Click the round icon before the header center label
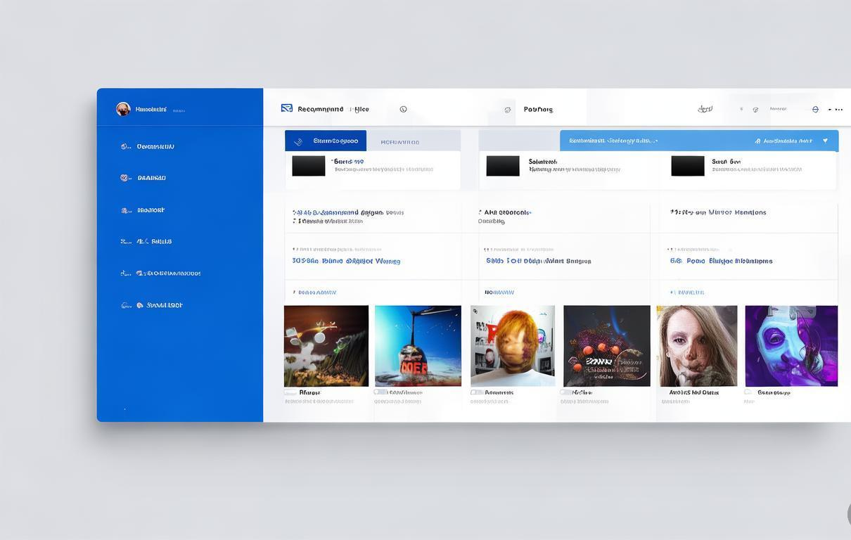The height and width of the screenshot is (540, 851). click(x=508, y=110)
